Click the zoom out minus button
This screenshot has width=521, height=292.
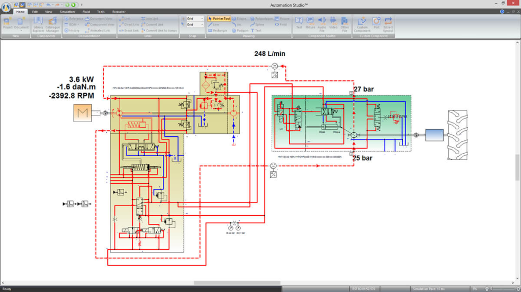pos(487,289)
